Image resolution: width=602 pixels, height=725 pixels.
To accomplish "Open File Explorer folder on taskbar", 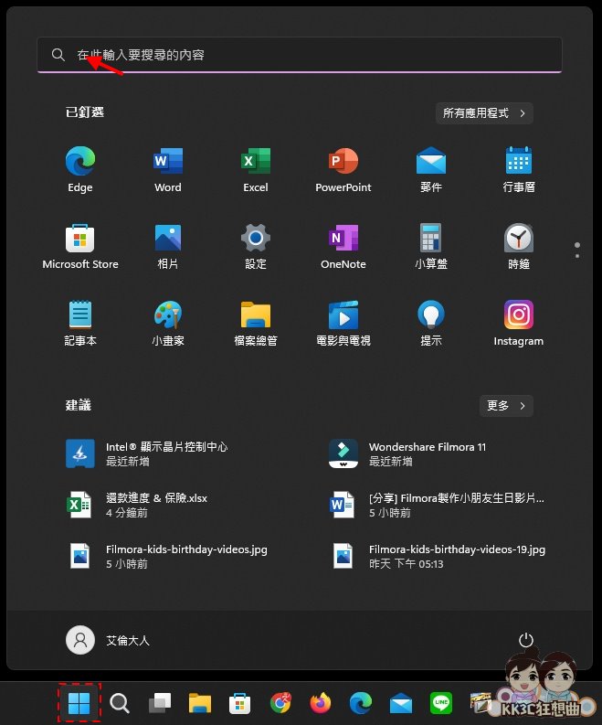I will click(199, 703).
